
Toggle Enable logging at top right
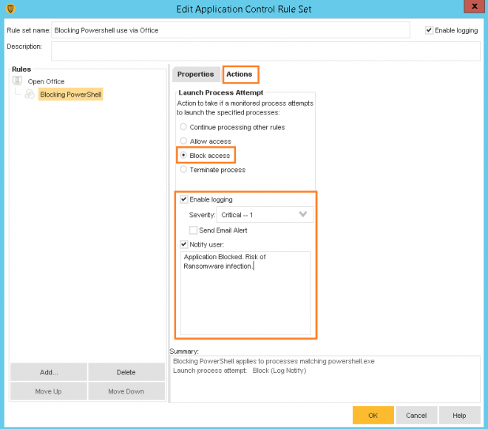430,30
